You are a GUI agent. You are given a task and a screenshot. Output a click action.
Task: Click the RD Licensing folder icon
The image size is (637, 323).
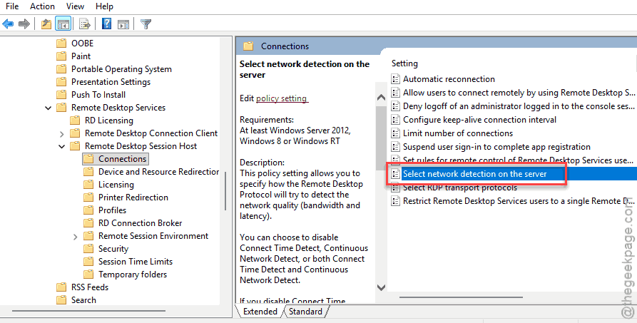(75, 121)
